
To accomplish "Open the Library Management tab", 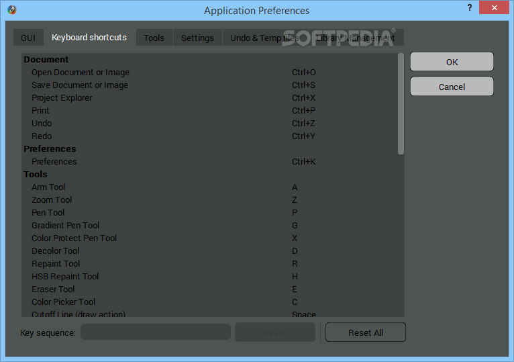I will coord(356,38).
